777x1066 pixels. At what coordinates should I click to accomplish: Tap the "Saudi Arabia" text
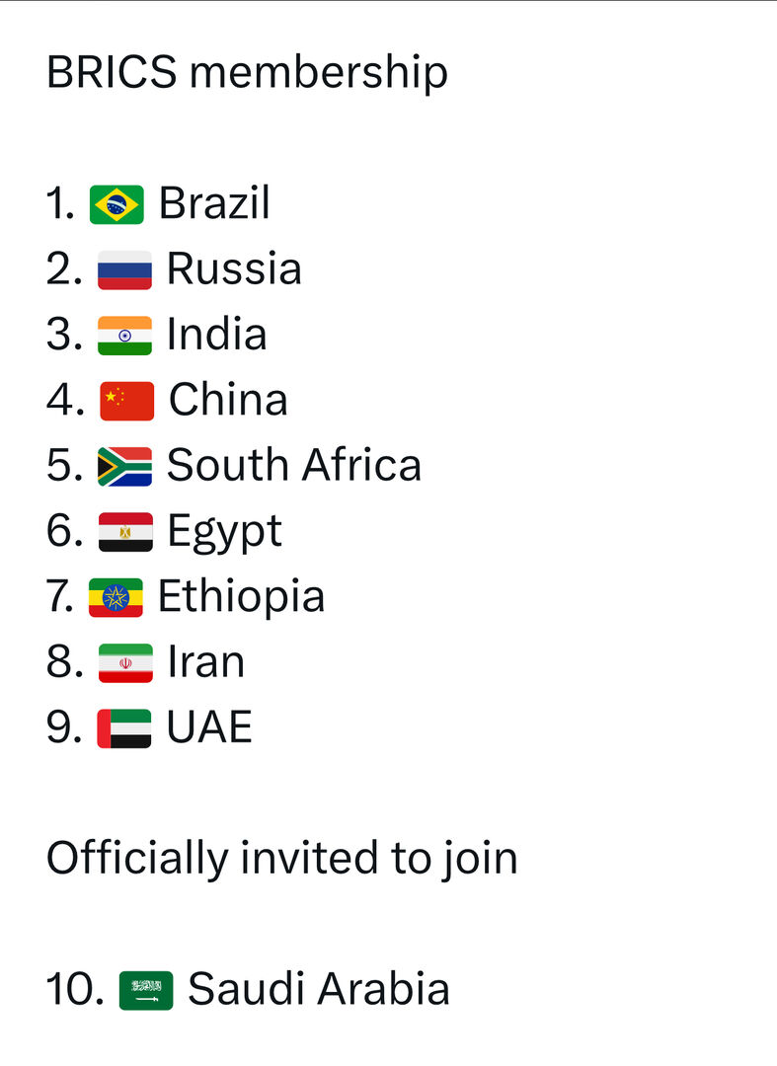pyautogui.click(x=318, y=990)
